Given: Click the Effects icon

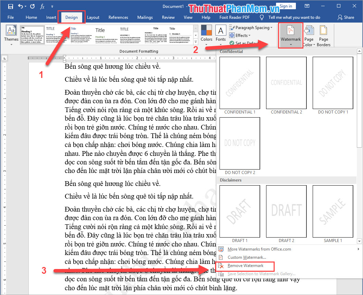Looking at the screenshot, I should (240, 35).
